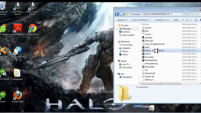Screen dimensions: 201x113
Task: Expand the path arrow after Descargas
Action: pyautogui.click(x=142, y=14)
